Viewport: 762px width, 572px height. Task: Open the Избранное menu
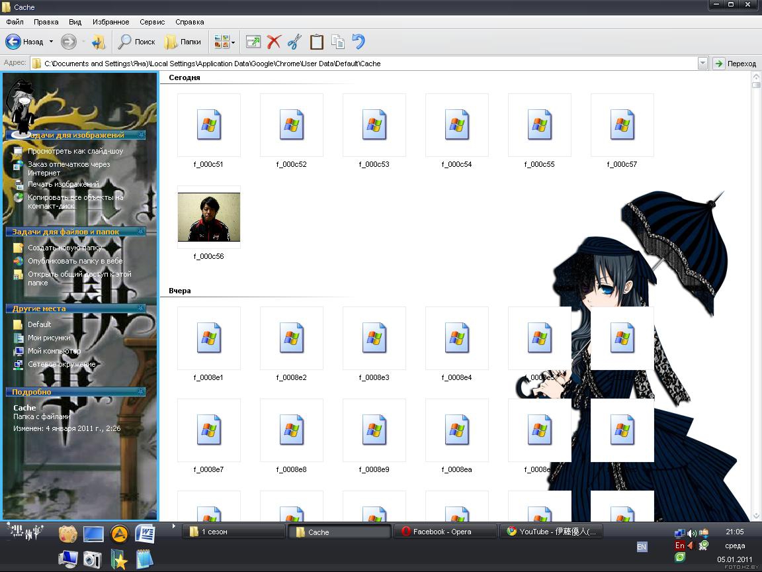point(111,22)
